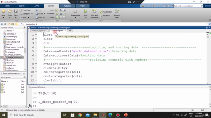The width and height of the screenshot is (211, 118).
Task: Click the Run and Advance icon
Action: 94,11
